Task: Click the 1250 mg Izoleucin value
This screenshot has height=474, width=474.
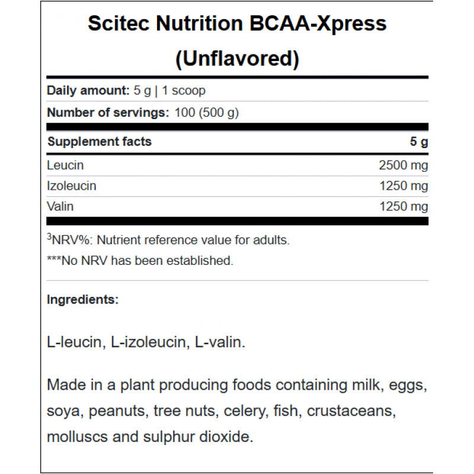Action: [x=403, y=186]
